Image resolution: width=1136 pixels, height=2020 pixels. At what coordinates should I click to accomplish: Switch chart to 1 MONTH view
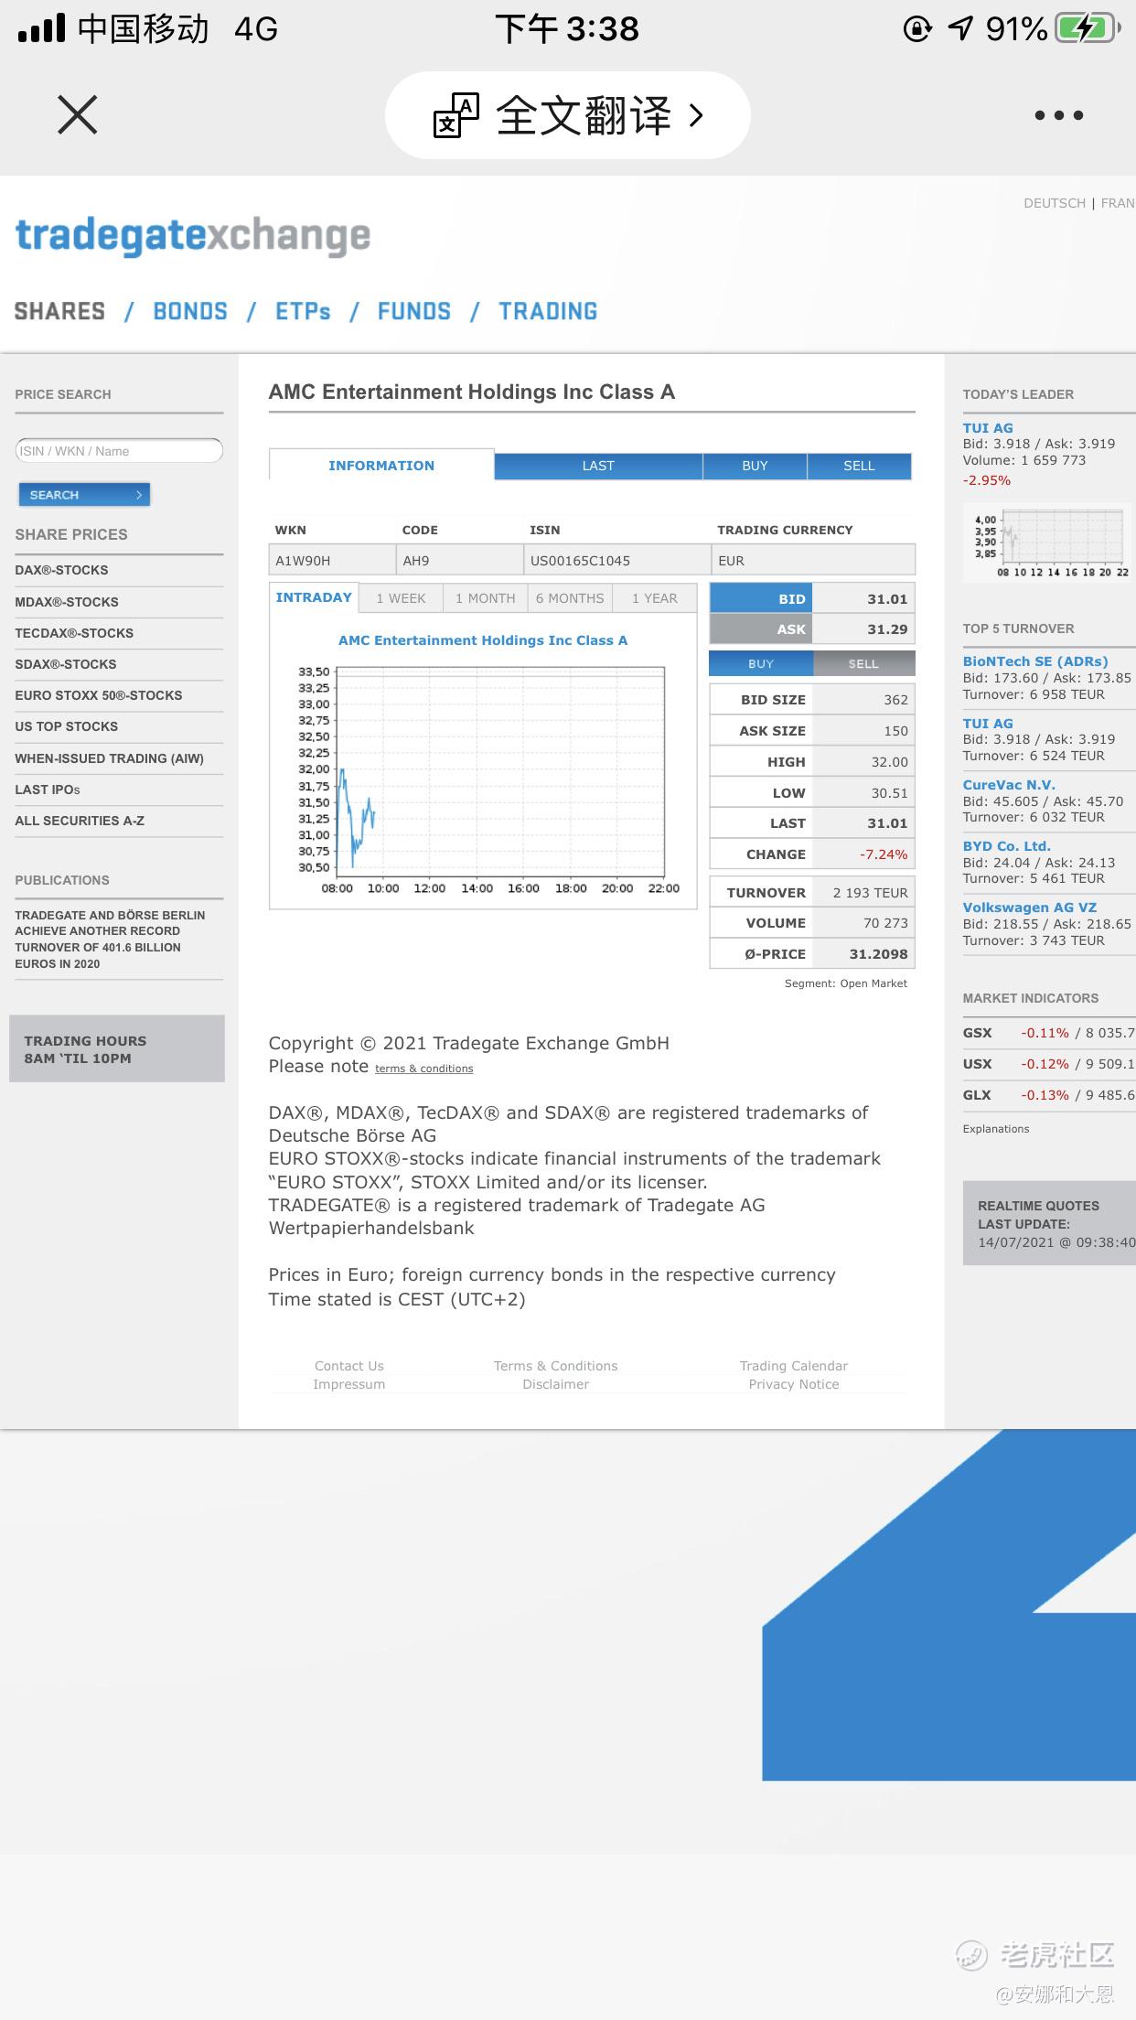tap(486, 598)
